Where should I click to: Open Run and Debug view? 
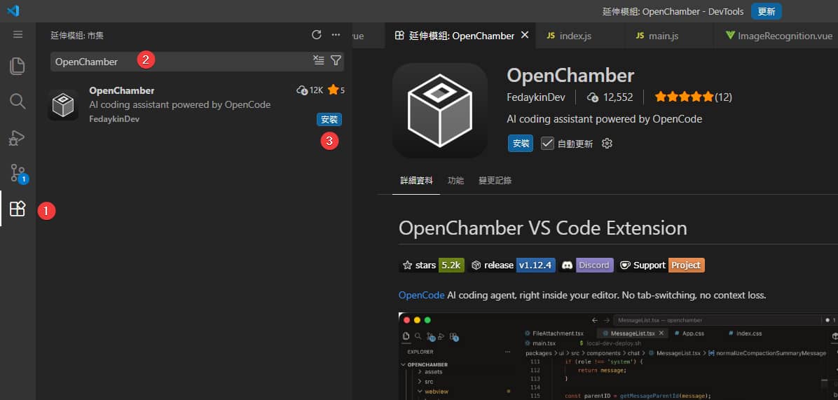tap(18, 137)
